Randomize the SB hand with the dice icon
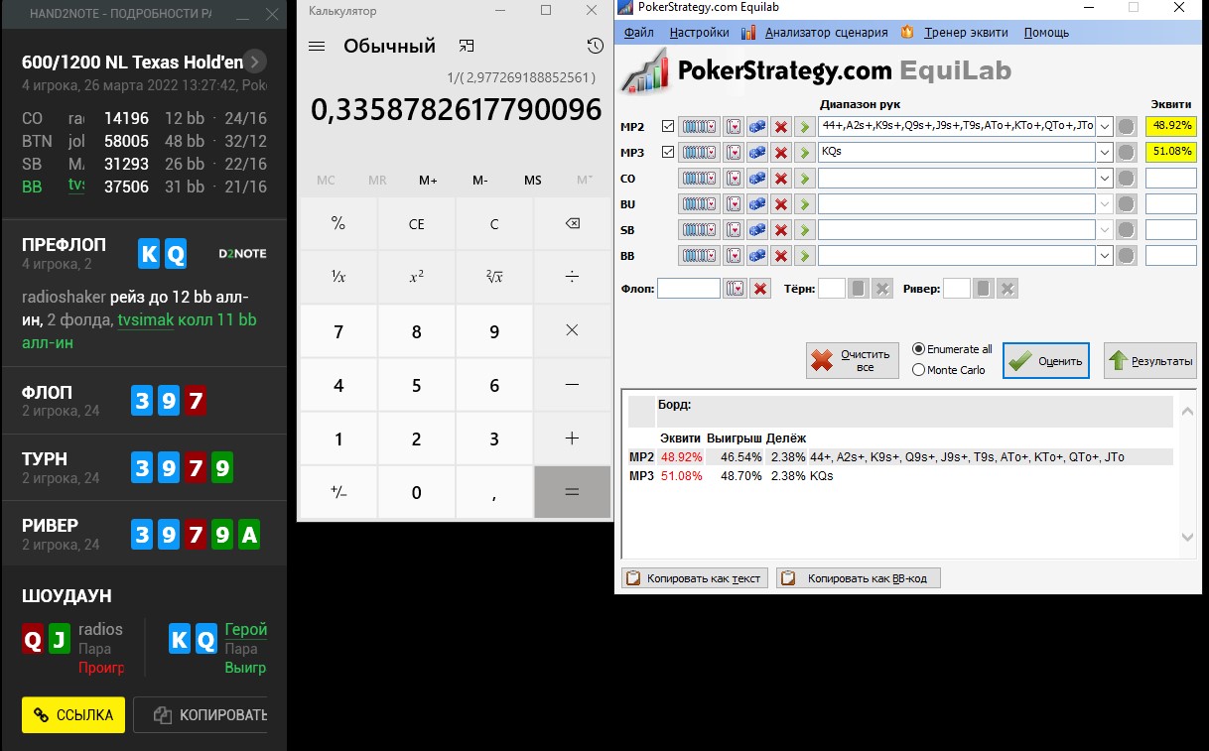The width and height of the screenshot is (1209, 751). (x=757, y=230)
